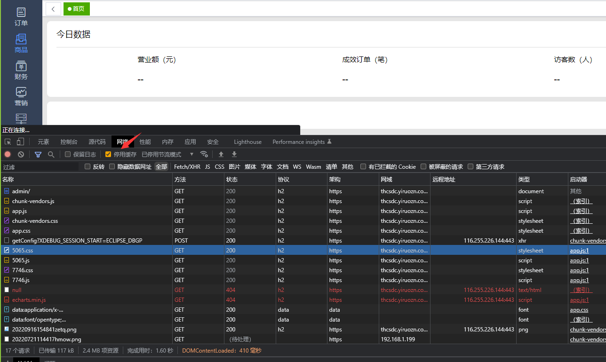
Task: Open the 财务 sidebar section
Action: pos(21,71)
